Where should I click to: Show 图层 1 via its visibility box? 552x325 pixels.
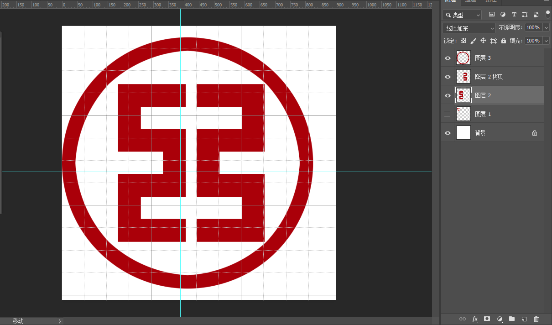click(448, 114)
